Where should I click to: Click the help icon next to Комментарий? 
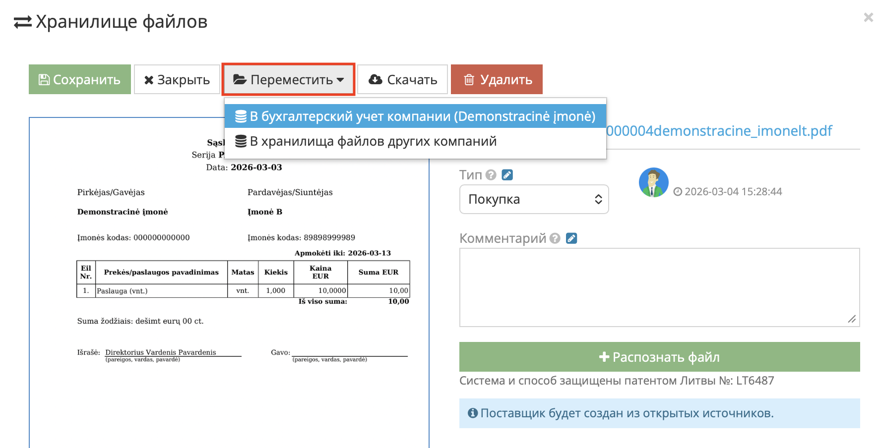pos(554,238)
